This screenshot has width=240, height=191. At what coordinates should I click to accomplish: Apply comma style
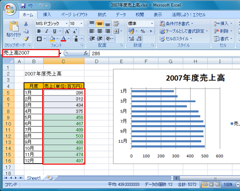pos(151,31)
